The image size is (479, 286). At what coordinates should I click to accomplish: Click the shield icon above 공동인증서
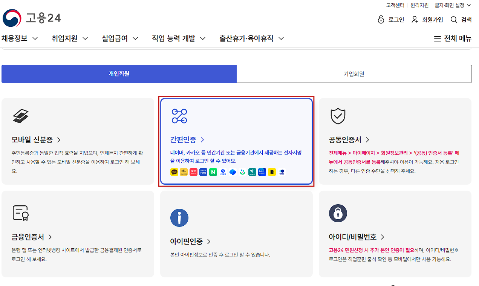point(338,116)
